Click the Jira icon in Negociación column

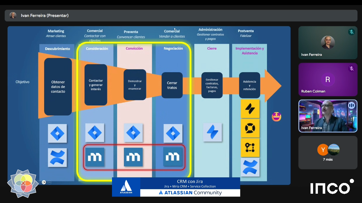pyautogui.click(x=173, y=133)
